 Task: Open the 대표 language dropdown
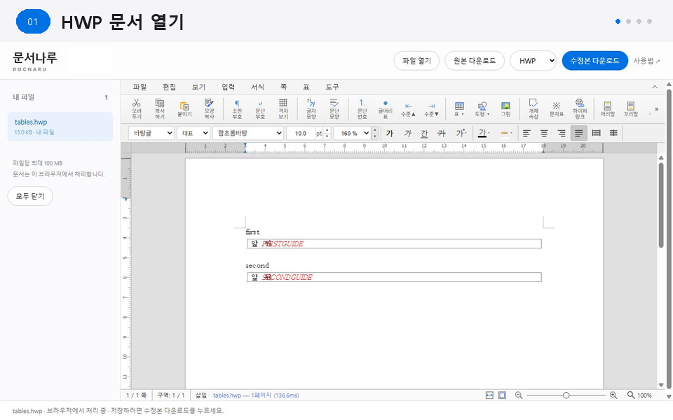193,133
